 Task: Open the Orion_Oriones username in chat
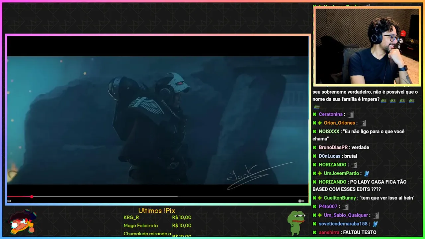point(339,123)
